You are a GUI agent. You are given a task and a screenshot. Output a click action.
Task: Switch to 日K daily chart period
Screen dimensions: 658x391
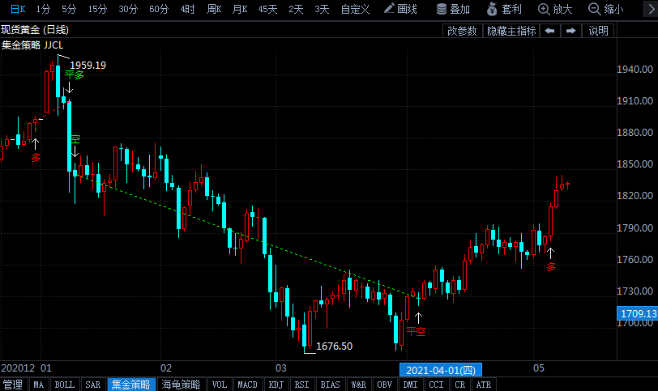(x=18, y=9)
